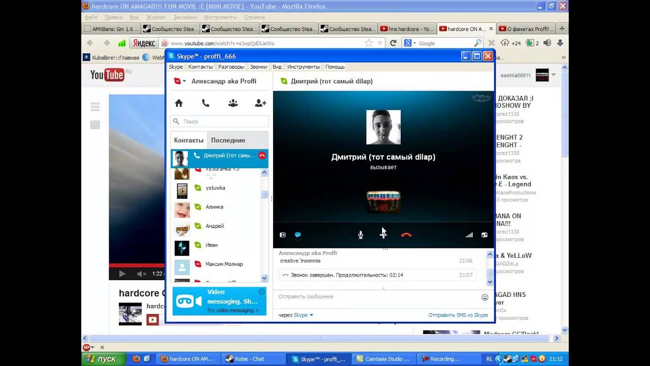Click the Firefox downloads arrow icon

[560, 43]
